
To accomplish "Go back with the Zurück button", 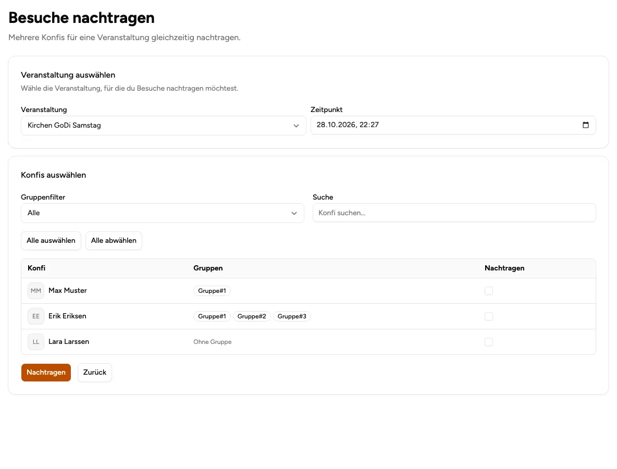I will point(95,372).
